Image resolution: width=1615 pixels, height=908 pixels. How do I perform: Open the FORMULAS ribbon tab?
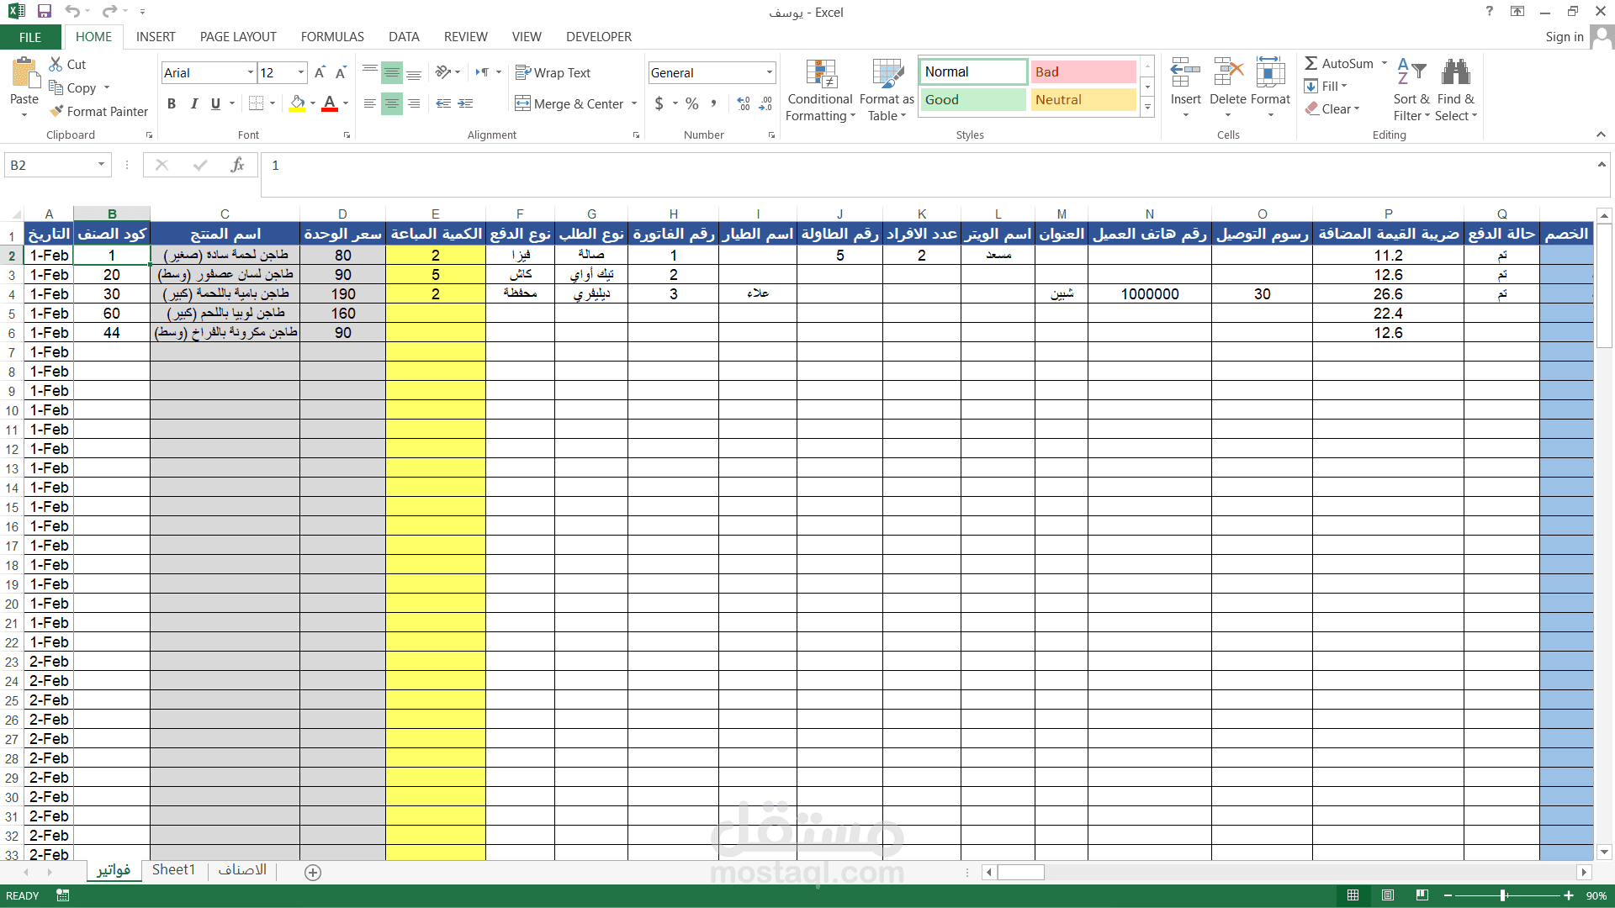(x=332, y=37)
